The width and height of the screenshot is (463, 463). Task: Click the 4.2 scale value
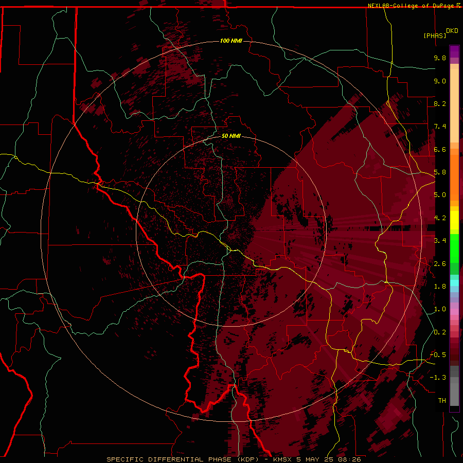pos(440,218)
